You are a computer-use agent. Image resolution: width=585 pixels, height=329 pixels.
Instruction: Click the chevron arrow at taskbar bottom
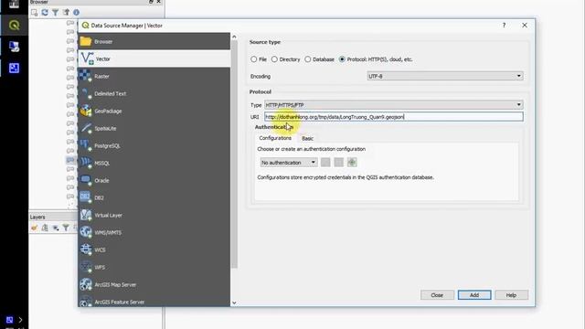[x=20, y=320]
